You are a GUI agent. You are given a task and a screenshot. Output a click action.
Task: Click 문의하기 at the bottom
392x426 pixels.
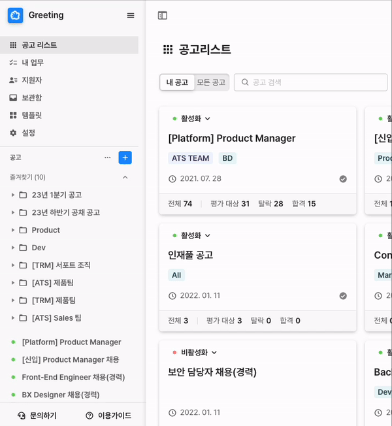pos(37,416)
